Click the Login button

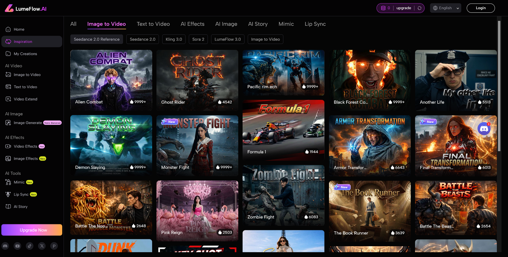point(480,8)
